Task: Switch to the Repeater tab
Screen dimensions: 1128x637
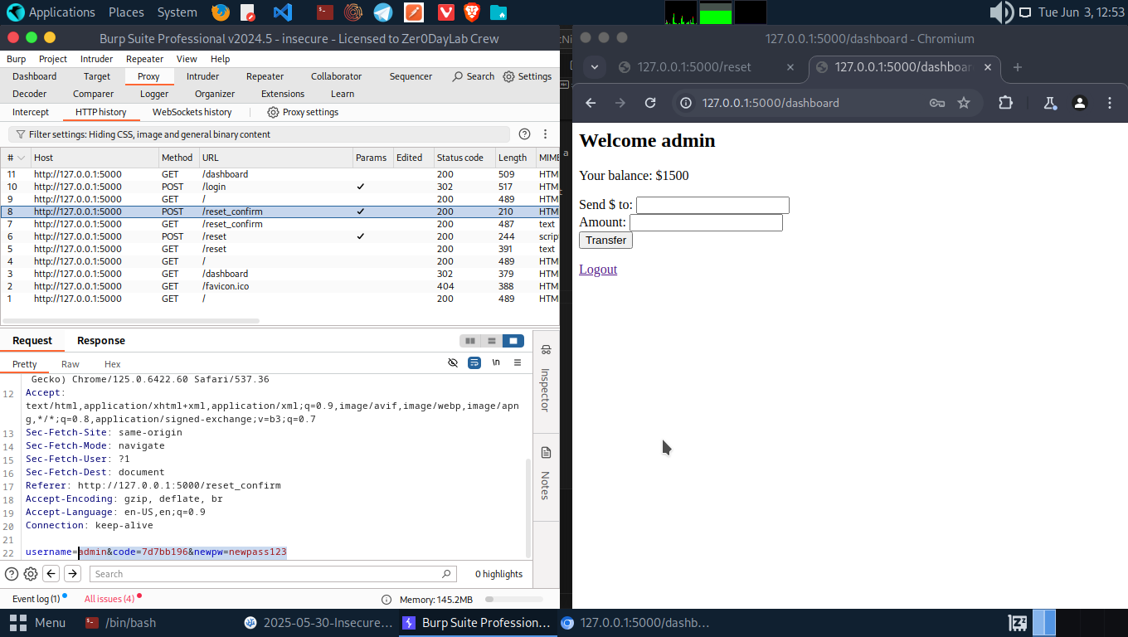Action: point(265,76)
